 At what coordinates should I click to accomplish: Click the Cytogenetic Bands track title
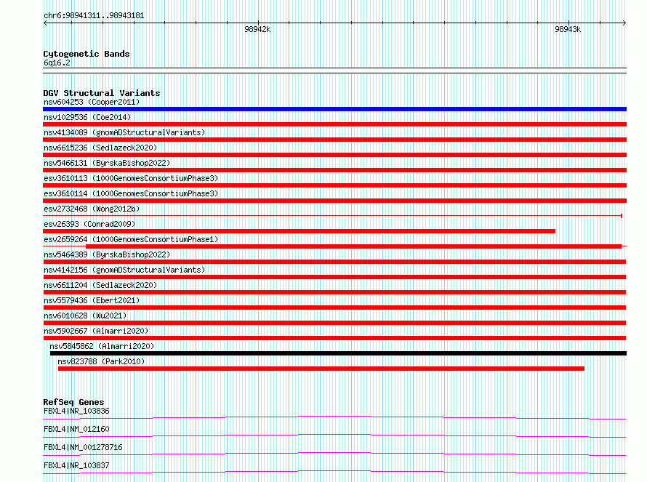(87, 54)
